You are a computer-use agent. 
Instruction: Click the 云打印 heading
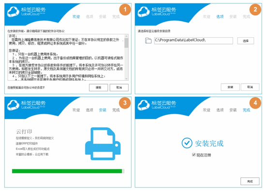[x=24, y=132]
